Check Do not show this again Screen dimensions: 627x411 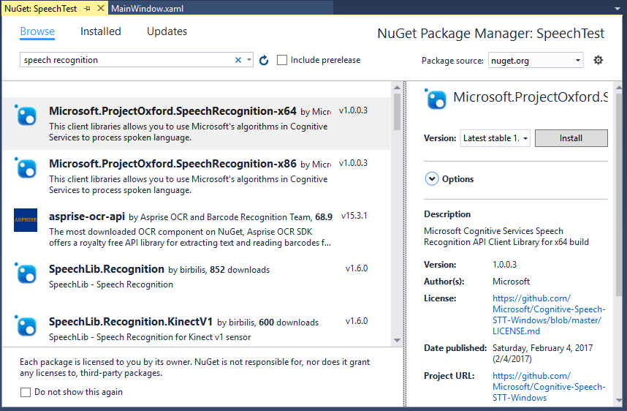[x=25, y=392]
